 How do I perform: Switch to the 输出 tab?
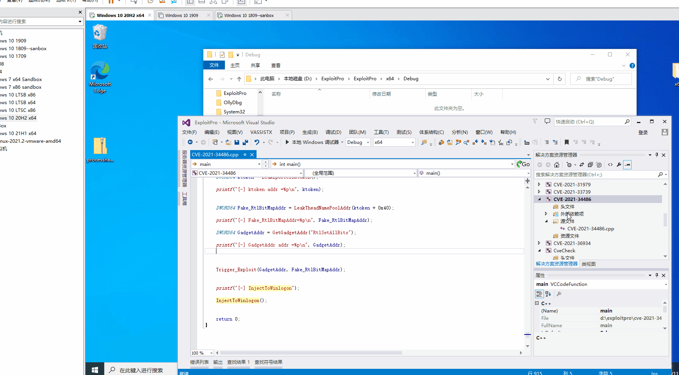click(218, 362)
